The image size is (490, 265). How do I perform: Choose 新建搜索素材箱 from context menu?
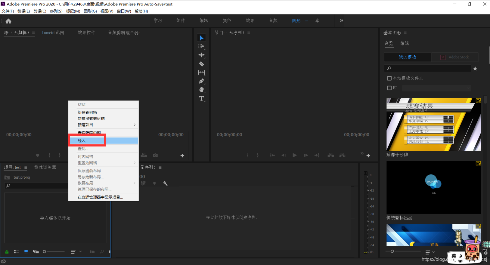click(104, 119)
